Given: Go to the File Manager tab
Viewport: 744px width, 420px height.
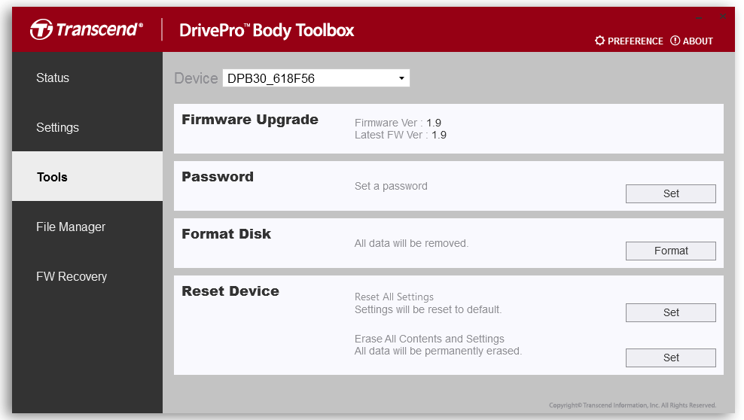Looking at the screenshot, I should (x=71, y=227).
